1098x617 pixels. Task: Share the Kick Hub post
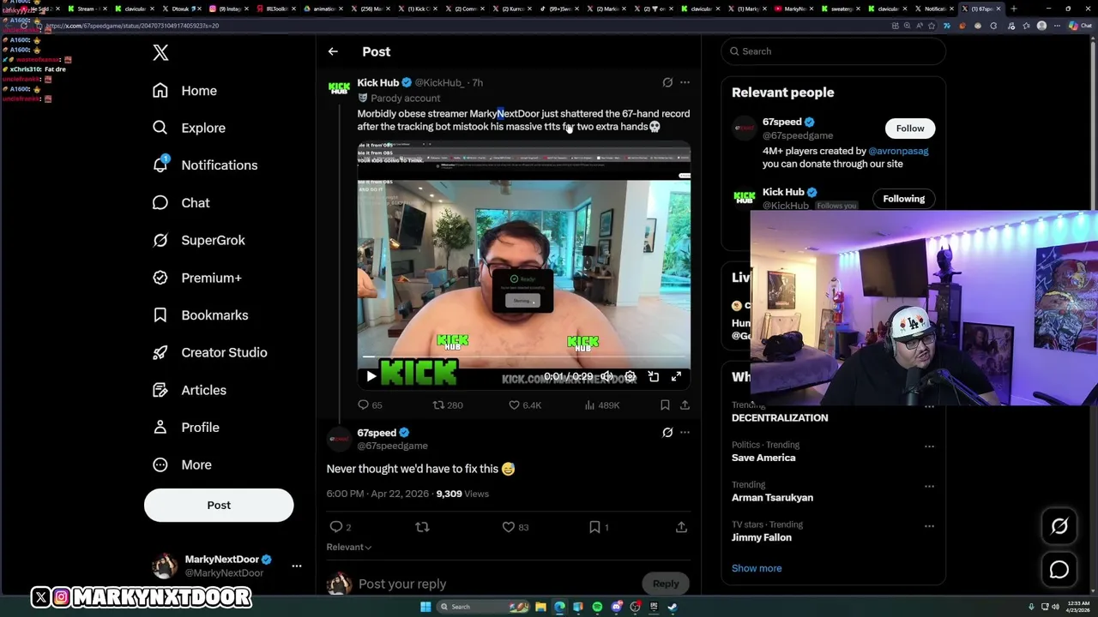pos(685,404)
